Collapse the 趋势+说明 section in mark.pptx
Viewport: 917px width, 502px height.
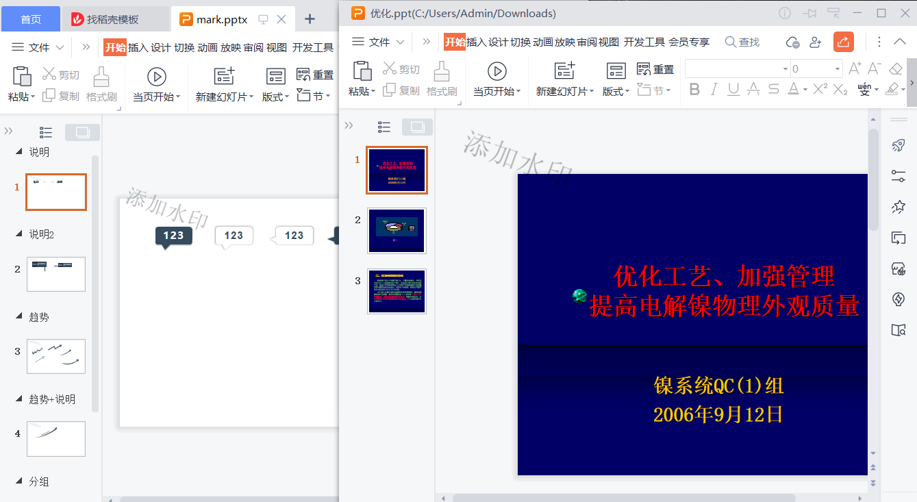point(18,399)
